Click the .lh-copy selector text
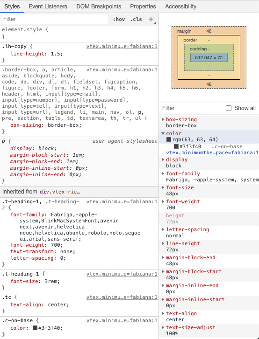Viewport: 259px width, 339px height. tap(14, 46)
